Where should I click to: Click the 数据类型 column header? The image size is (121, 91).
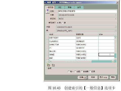tap(87, 34)
